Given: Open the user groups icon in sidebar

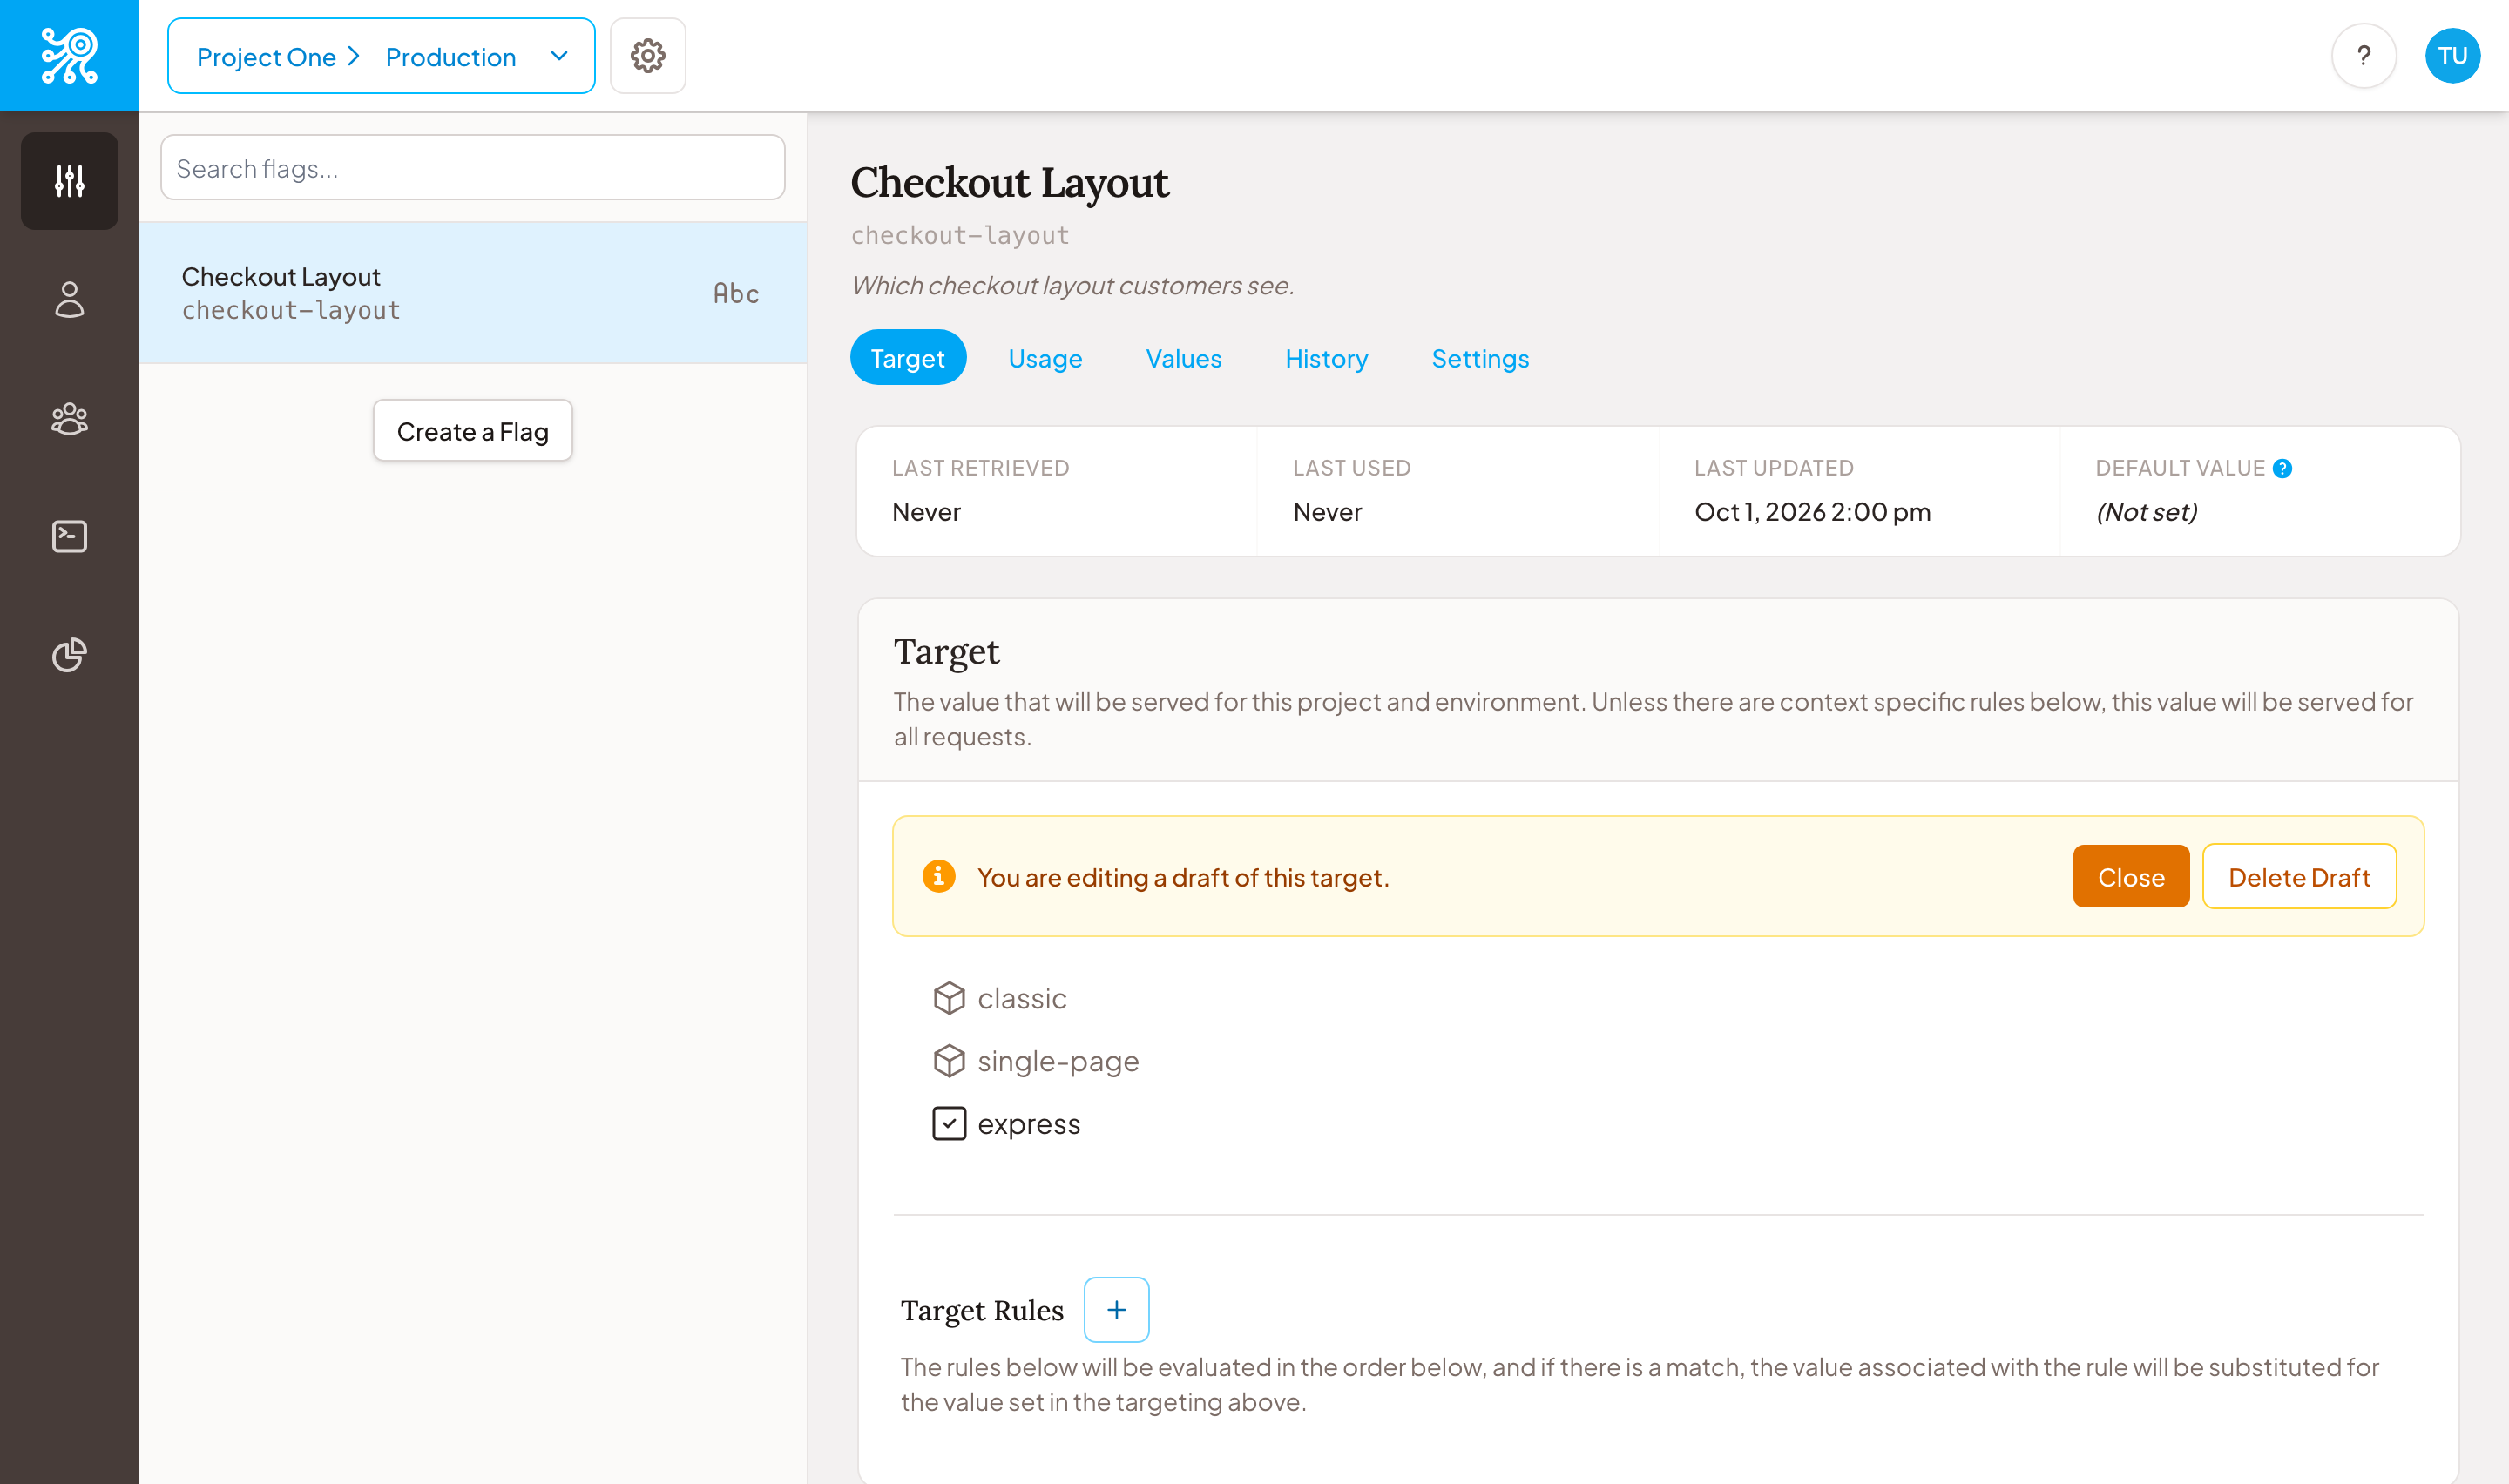Looking at the screenshot, I should (x=69, y=418).
